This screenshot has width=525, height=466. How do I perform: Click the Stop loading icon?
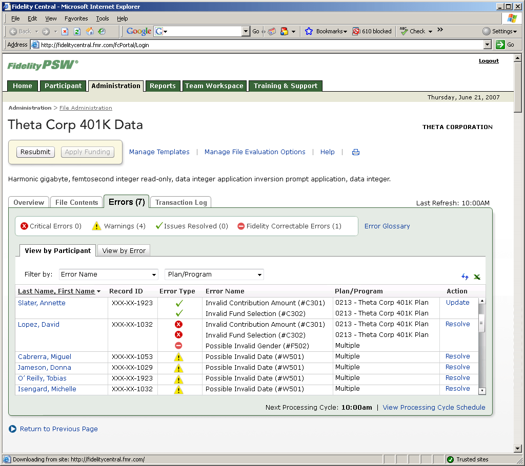click(x=65, y=31)
